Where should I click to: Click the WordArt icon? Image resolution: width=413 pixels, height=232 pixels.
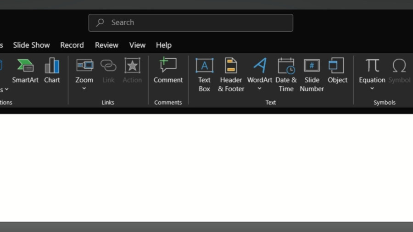pyautogui.click(x=260, y=65)
